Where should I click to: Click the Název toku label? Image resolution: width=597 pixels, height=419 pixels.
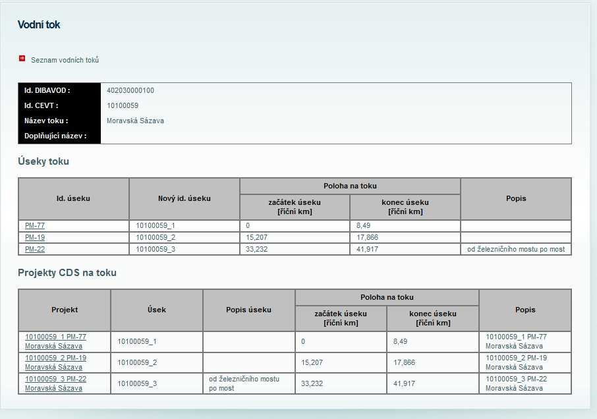tap(46, 121)
